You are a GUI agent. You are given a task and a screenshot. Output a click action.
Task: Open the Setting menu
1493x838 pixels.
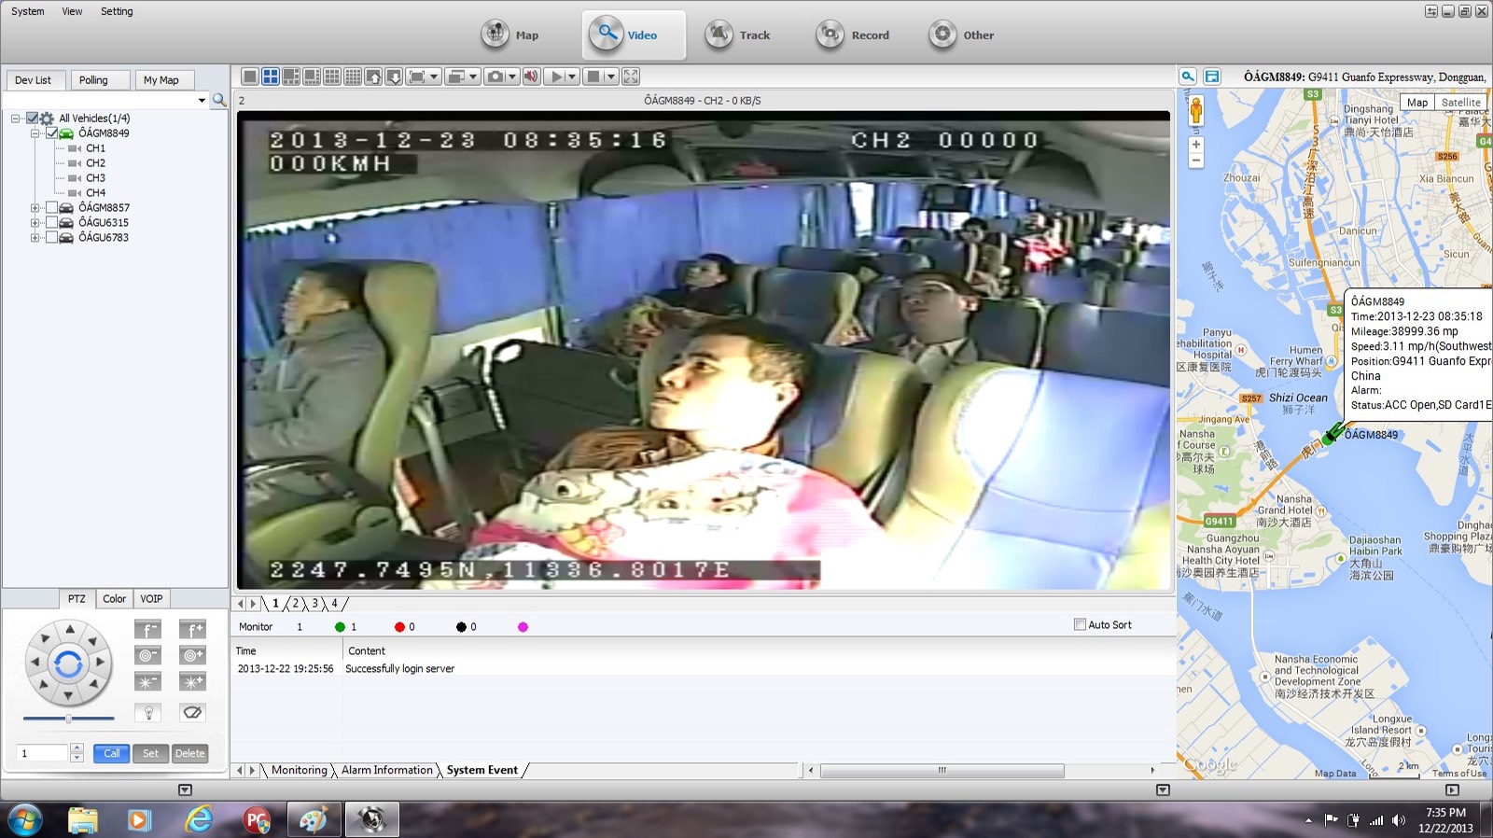[x=117, y=11]
